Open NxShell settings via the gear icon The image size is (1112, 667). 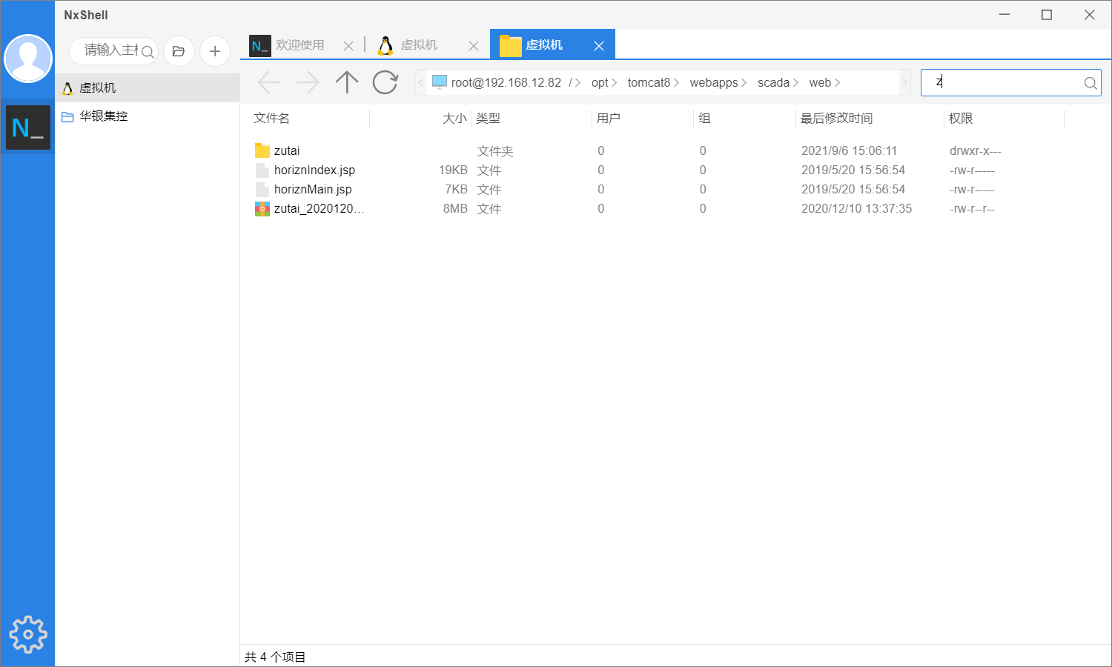(x=27, y=634)
